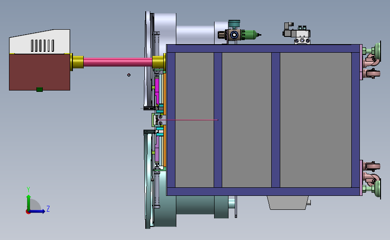Select the middle grey panel of cabinet

coord(247,120)
